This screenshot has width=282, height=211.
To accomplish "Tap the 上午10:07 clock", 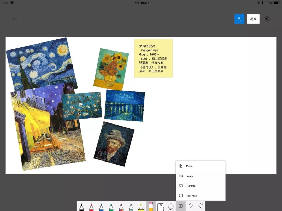I will 141,3.
